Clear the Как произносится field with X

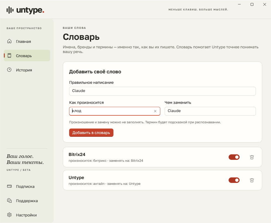155,111
